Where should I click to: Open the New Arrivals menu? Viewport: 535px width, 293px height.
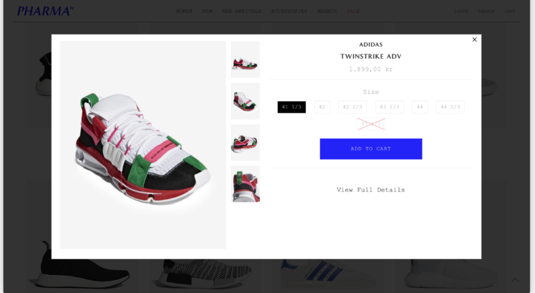pyautogui.click(x=242, y=11)
